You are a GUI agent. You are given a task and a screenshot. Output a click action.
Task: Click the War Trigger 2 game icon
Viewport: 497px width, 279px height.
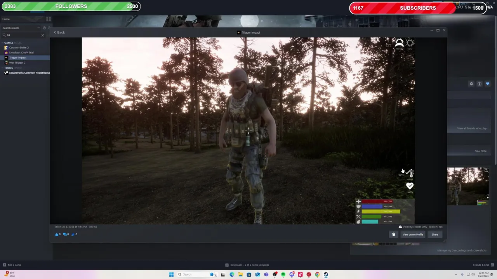[6, 63]
